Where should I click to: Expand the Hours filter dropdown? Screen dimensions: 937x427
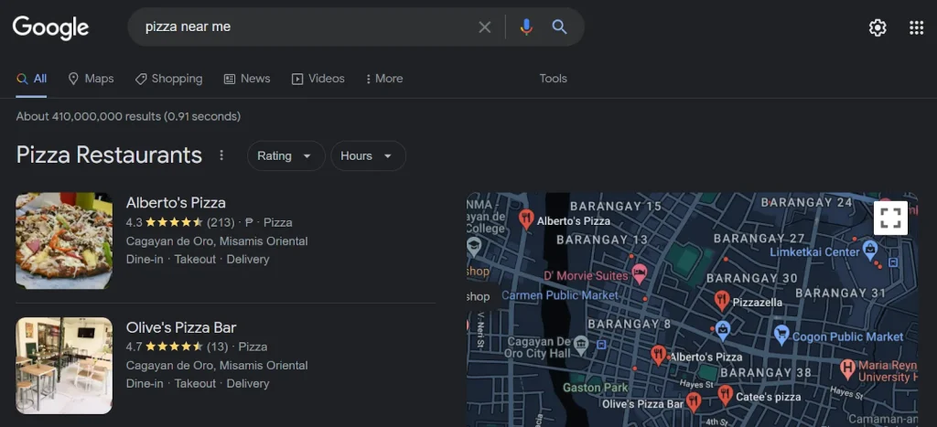(x=368, y=155)
